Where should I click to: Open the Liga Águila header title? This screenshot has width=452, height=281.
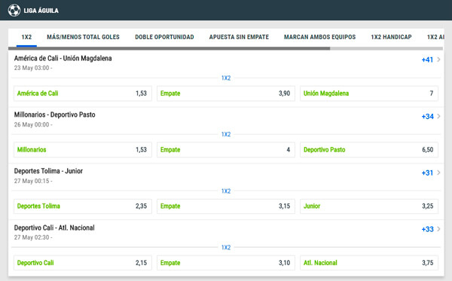coord(41,11)
